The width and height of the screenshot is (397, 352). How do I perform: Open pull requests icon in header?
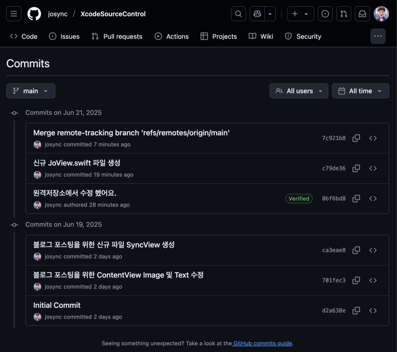point(344,14)
